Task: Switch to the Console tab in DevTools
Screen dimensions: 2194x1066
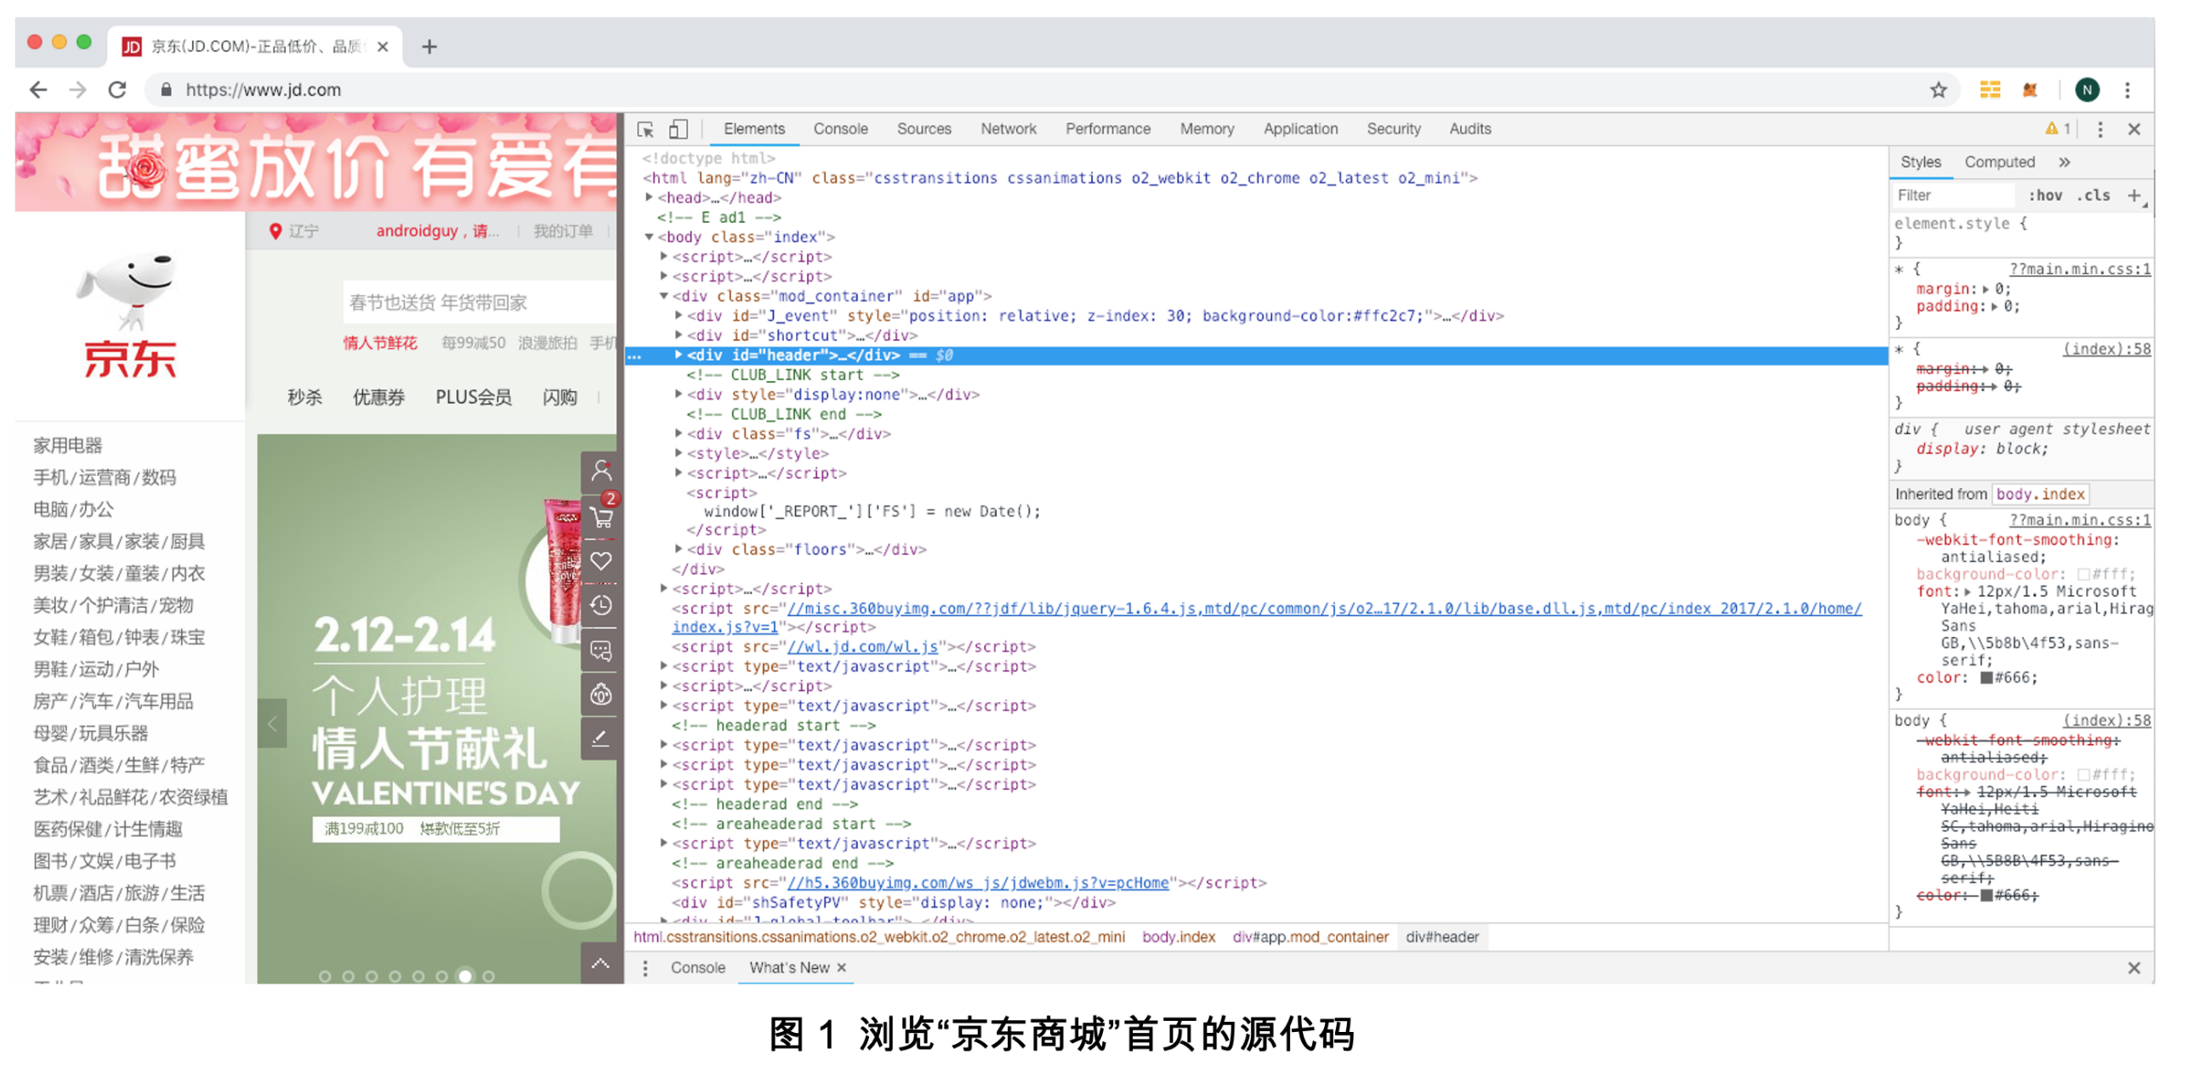Action: click(x=841, y=128)
